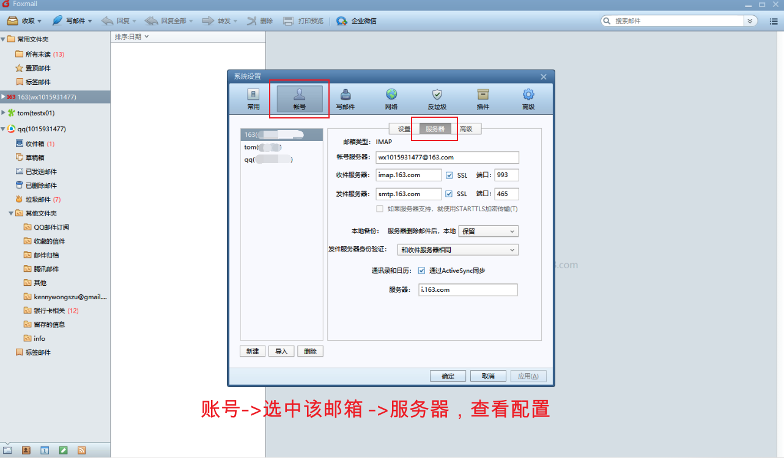The image size is (784, 458).
Task: Open the 排序:日期 sort dropdown
Action: [132, 37]
